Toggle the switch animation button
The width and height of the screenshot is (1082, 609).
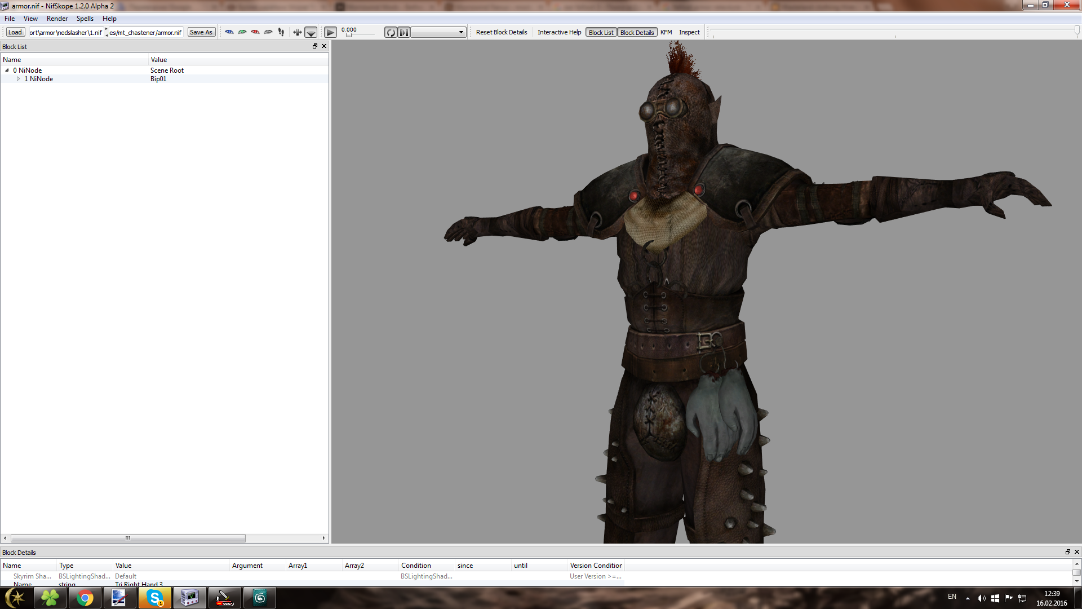click(404, 32)
